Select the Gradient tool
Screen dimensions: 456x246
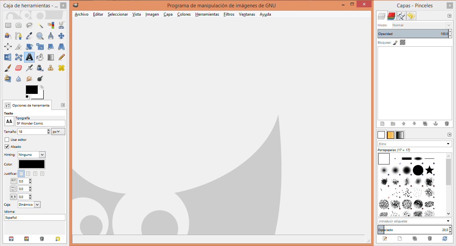[x=51, y=57]
